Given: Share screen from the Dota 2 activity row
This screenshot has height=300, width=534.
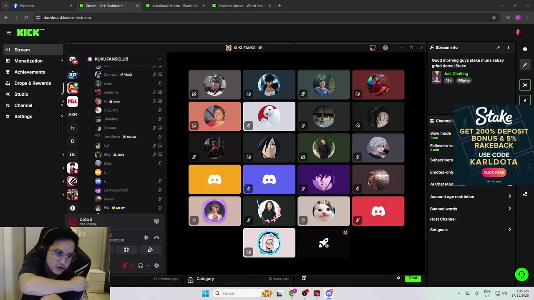Looking at the screenshot, I should 156,222.
